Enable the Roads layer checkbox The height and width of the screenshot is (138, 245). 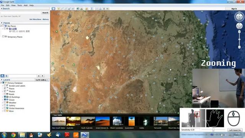(x=5, y=94)
